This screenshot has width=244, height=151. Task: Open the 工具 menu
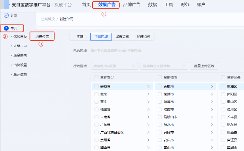(x=169, y=5)
